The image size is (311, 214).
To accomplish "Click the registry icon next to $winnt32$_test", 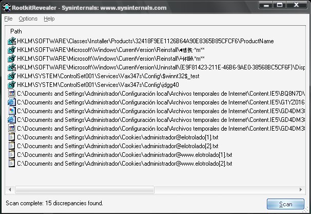I will click(12, 76).
